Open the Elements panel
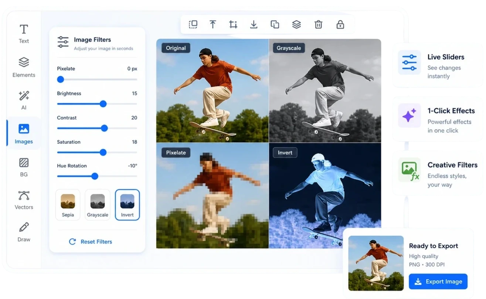 pos(24,67)
